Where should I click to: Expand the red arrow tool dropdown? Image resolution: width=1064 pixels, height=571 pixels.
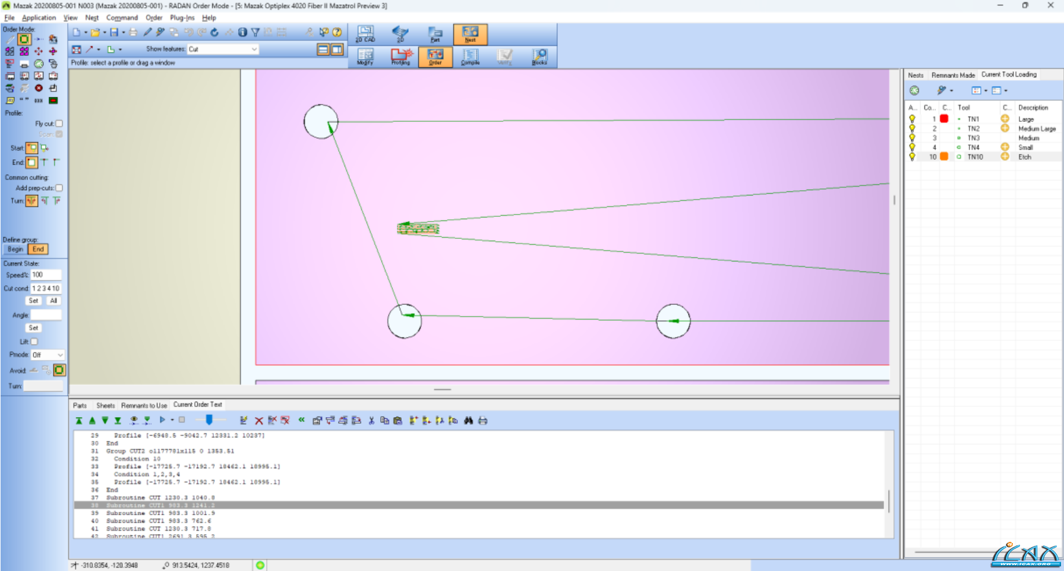click(99, 50)
